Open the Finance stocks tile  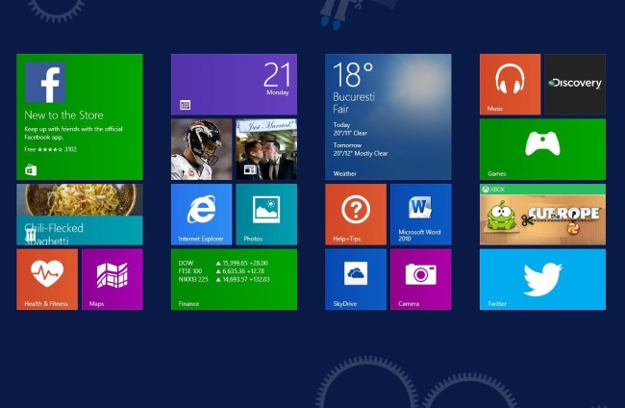234,279
